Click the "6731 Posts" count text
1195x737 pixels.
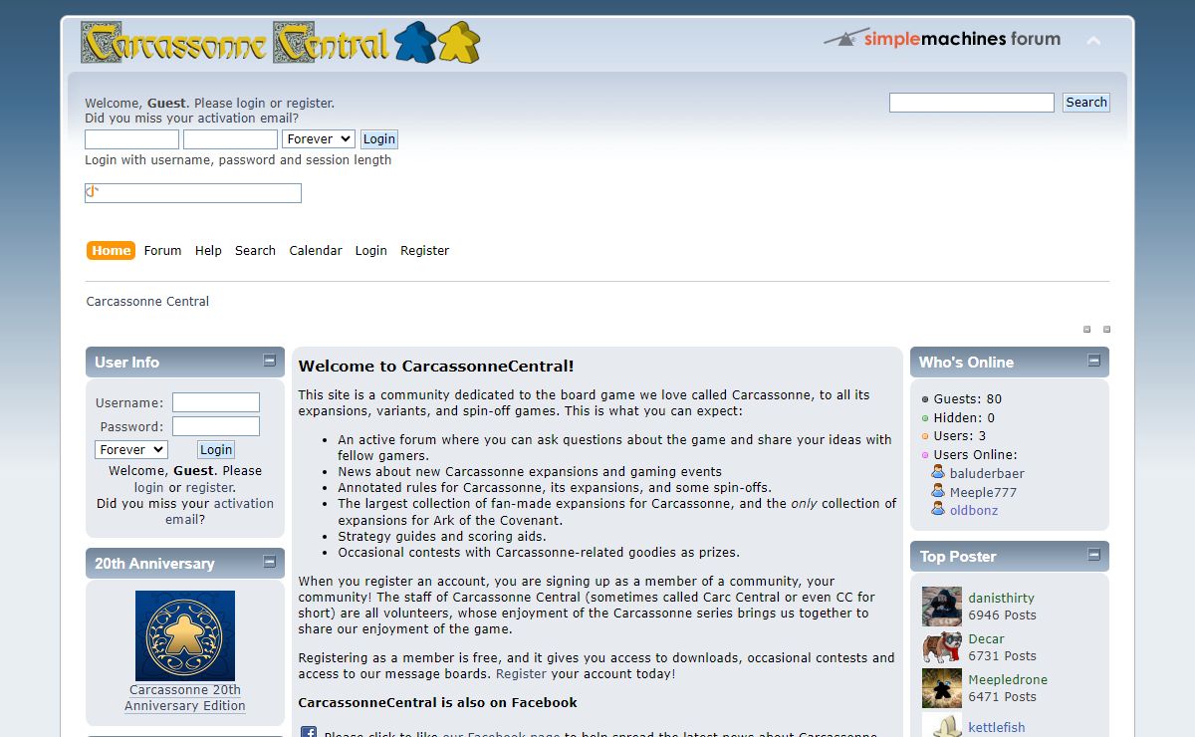pos(1003,656)
